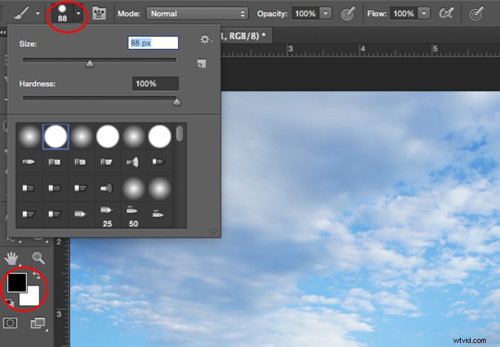
Task: Enable airbrush-style build-up icon
Action: [446, 13]
